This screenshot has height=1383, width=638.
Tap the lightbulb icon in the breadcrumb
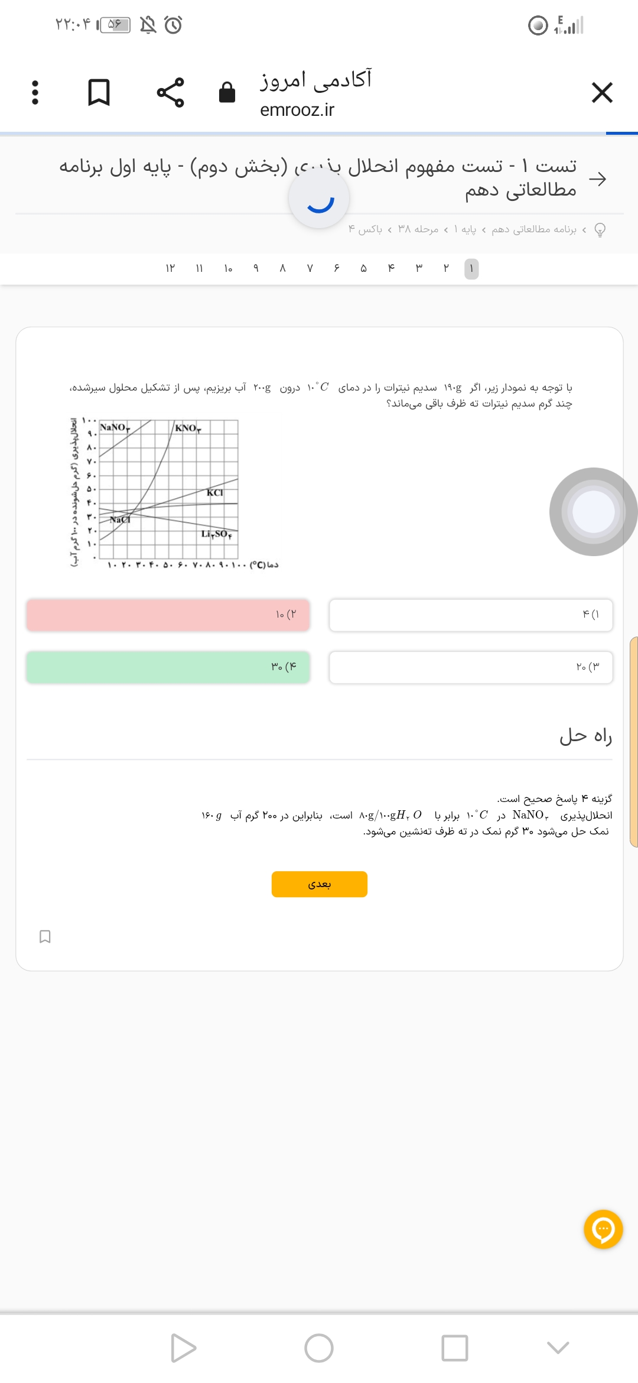[x=600, y=229]
